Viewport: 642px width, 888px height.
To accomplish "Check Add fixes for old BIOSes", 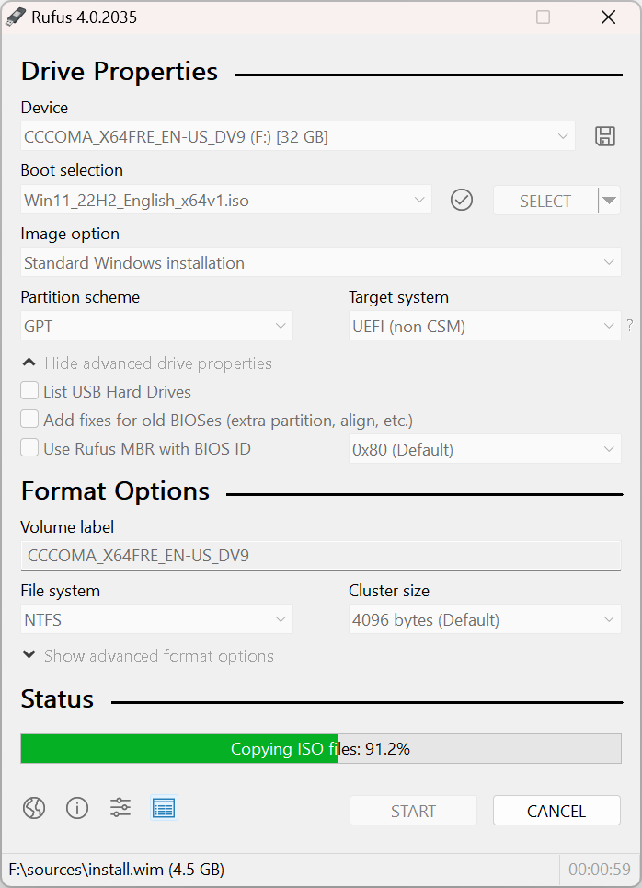I will [29, 420].
